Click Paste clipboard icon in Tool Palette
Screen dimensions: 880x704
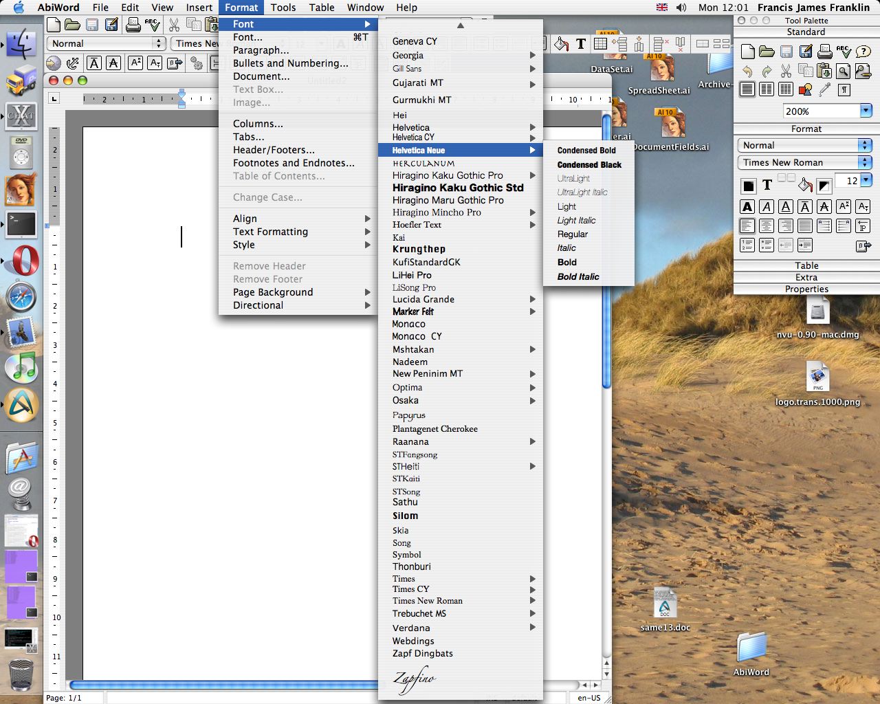pos(824,71)
